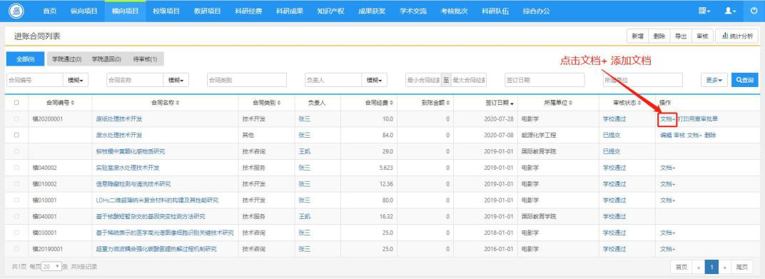Check the row 废纸处理技术开发
Viewport: 765px width, 279px height.
[17, 118]
